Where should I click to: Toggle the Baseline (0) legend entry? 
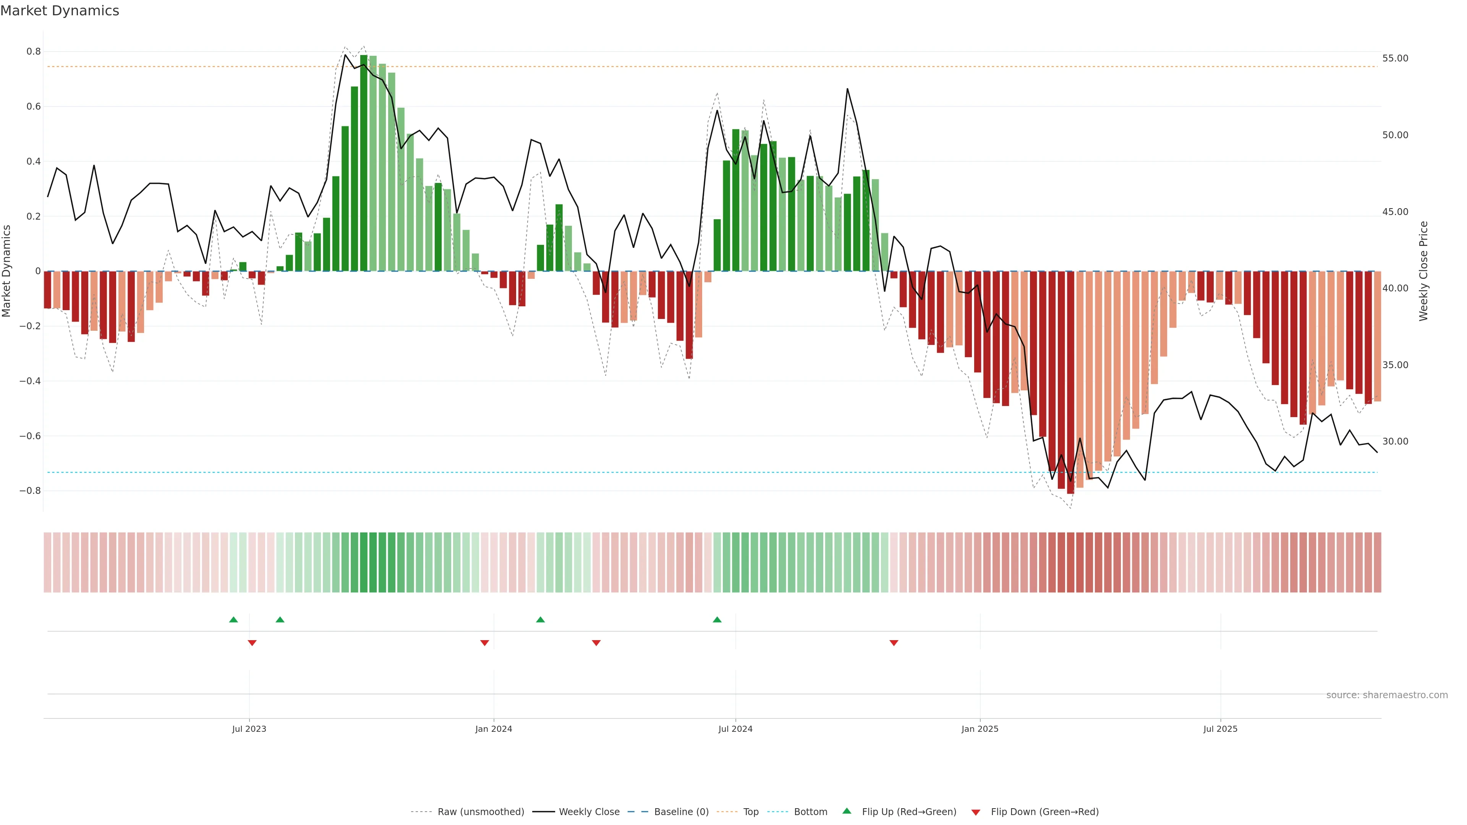681,812
